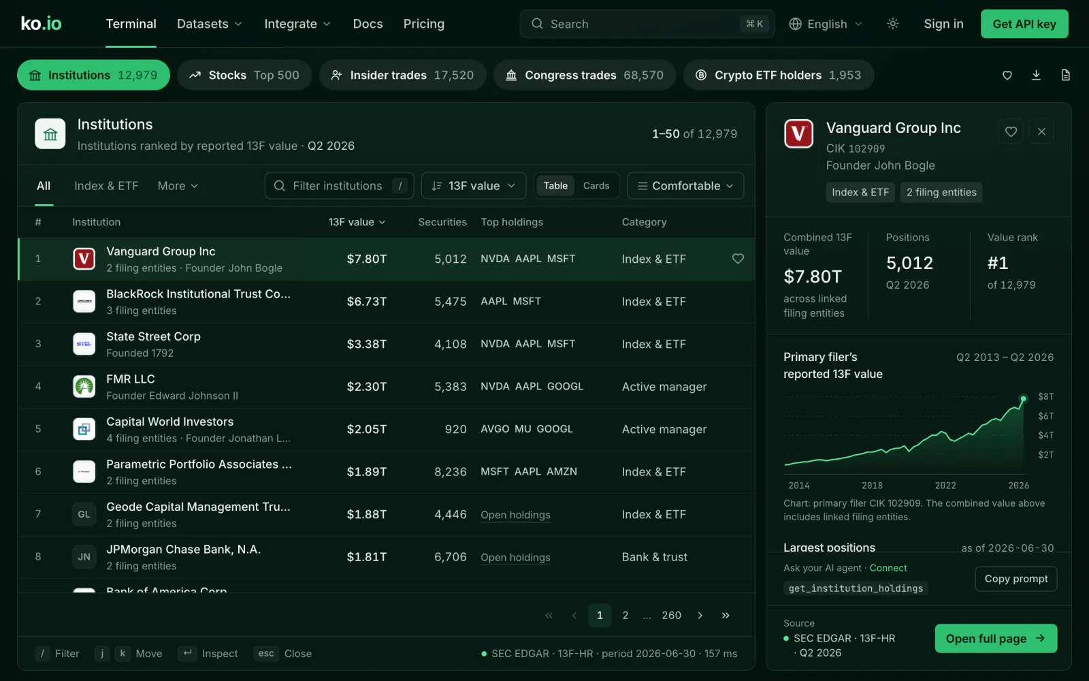Go to the next page with the arrow icon

700,615
